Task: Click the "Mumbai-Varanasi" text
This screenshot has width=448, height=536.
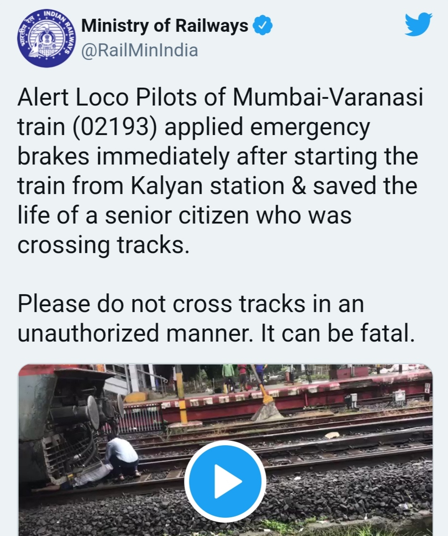Action: pos(328,97)
